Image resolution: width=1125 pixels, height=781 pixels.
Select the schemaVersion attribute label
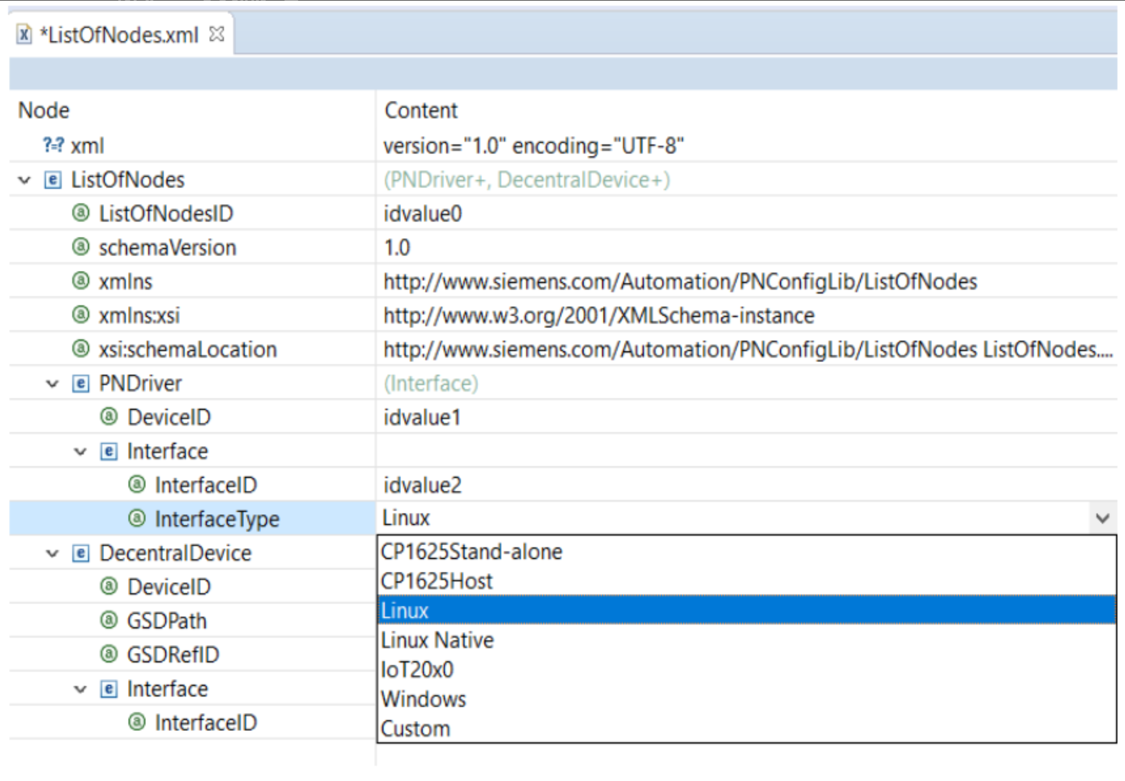click(168, 247)
